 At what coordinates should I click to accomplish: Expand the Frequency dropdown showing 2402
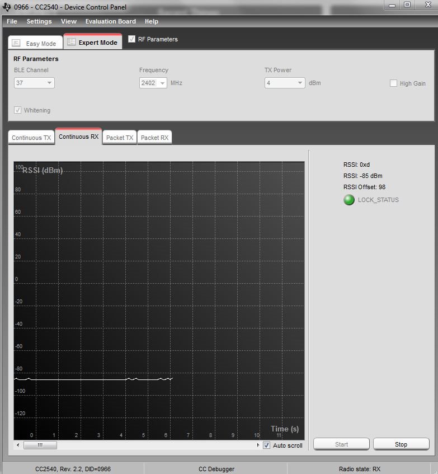pyautogui.click(x=153, y=83)
